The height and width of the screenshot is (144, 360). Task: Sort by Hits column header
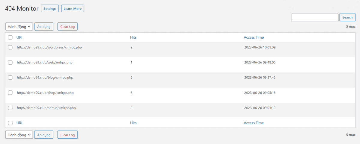coord(133,37)
